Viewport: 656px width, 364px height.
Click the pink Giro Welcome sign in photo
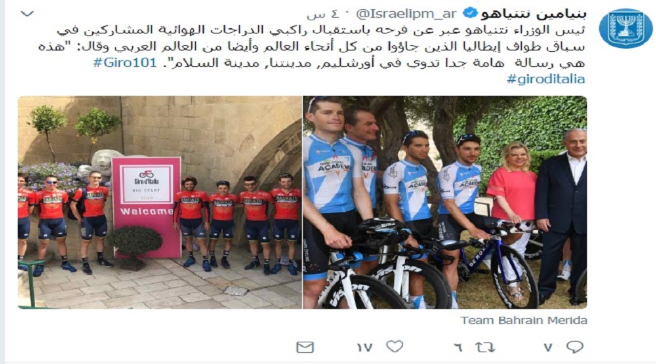point(146,207)
